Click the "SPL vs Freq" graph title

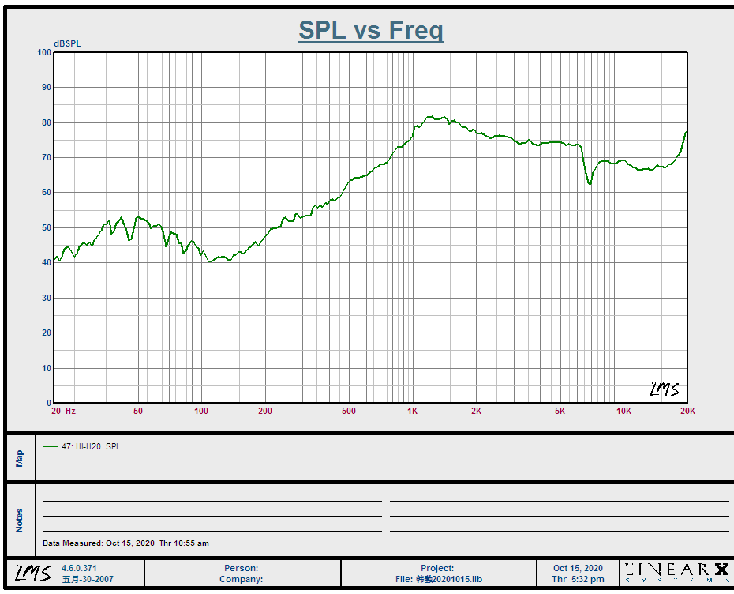coord(370,30)
